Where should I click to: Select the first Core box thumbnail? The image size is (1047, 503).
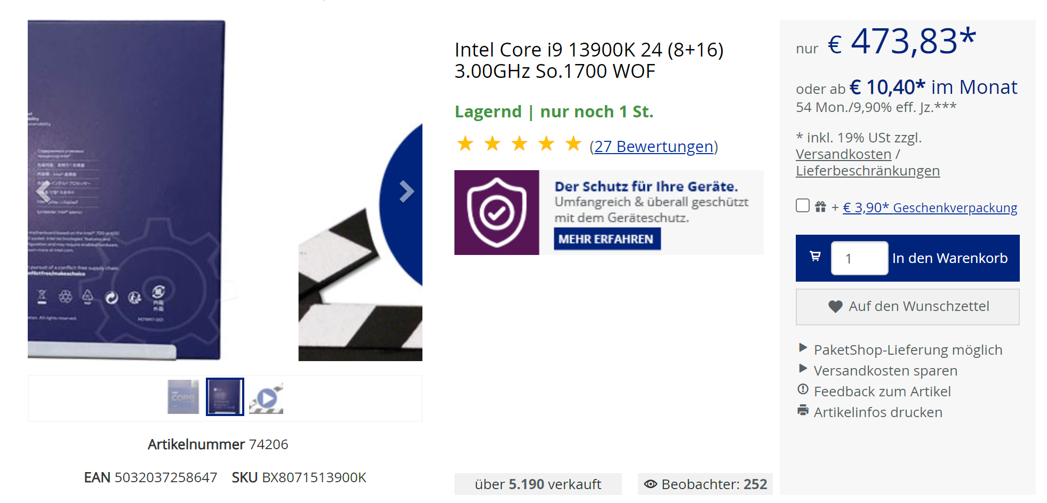click(x=183, y=397)
